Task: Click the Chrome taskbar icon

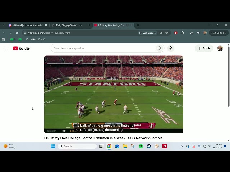Action: (x=109, y=146)
